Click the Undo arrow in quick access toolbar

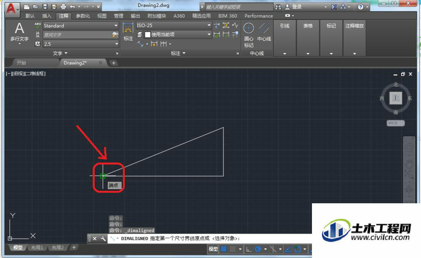(72, 7)
